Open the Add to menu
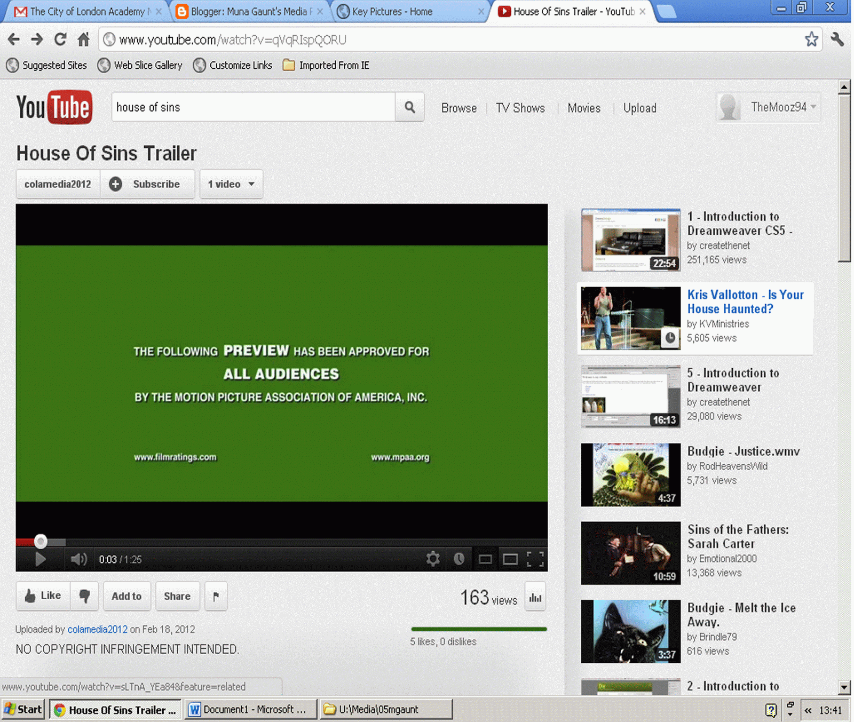 pyautogui.click(x=126, y=596)
